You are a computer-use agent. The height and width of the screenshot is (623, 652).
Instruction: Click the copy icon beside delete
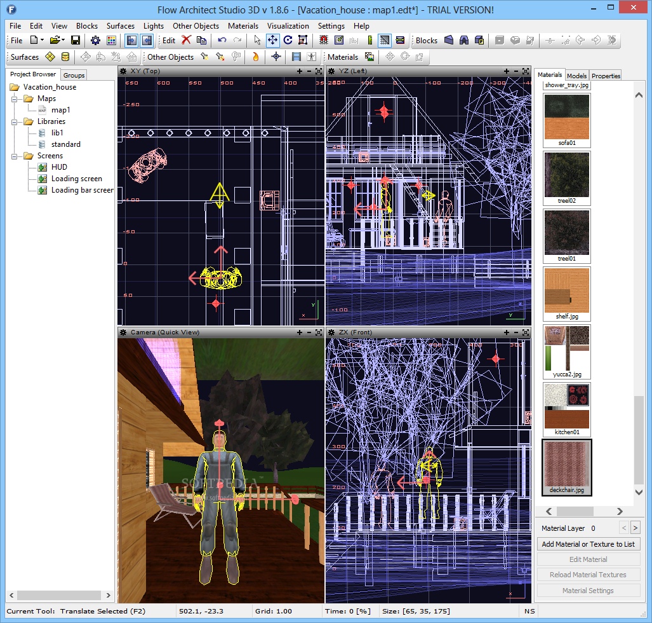coord(202,41)
